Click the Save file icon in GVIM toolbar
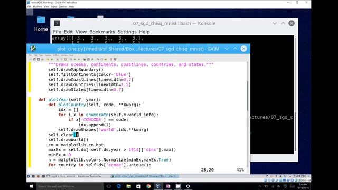Image resolution: width=338 pixels, height=190 pixels. pos(34,59)
